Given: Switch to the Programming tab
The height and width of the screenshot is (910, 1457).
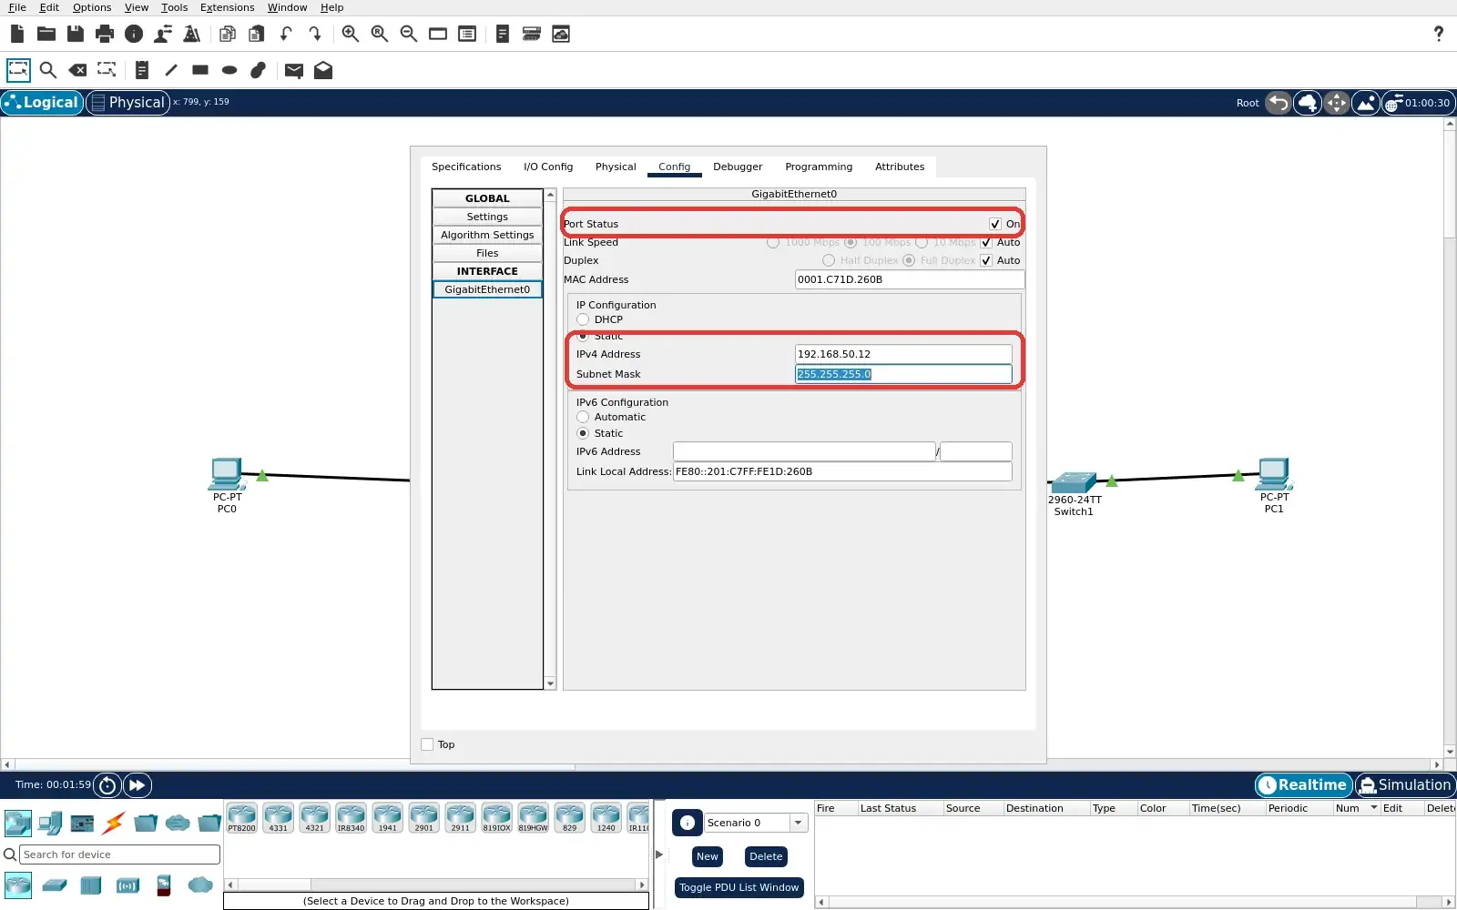Looking at the screenshot, I should click(x=819, y=167).
